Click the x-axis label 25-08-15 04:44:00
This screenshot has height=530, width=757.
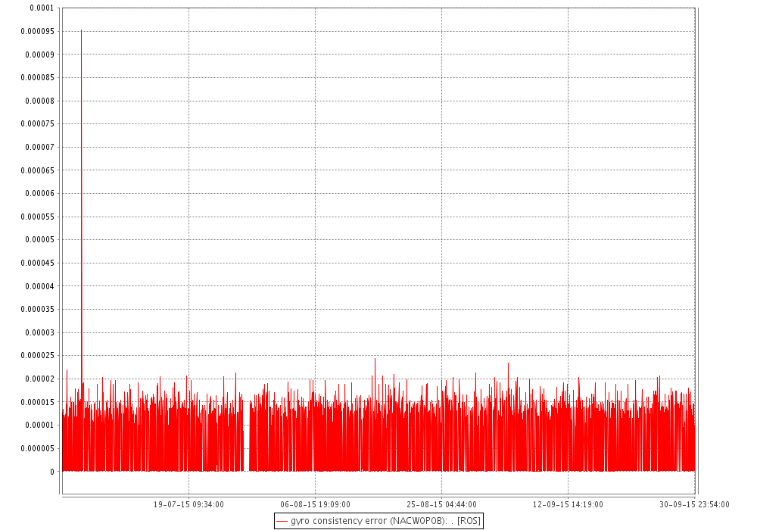click(x=442, y=504)
